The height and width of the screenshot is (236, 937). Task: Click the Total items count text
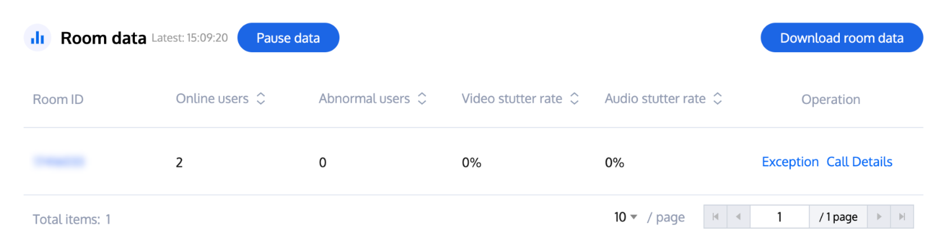71,219
